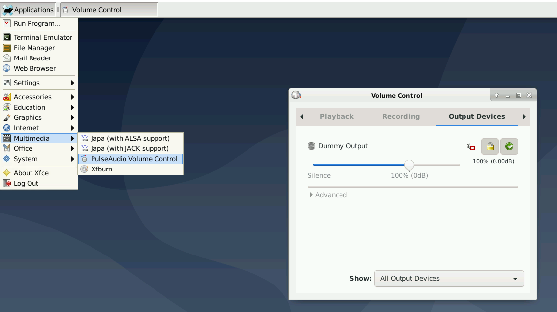Click the About Xfce star icon
The image size is (557, 312).
pos(7,173)
